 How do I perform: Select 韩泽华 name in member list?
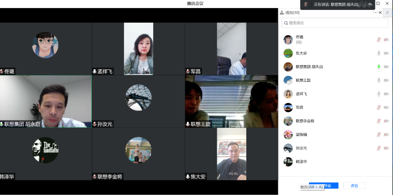click(302, 162)
